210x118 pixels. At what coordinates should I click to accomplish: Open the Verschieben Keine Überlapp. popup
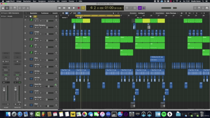172,13
